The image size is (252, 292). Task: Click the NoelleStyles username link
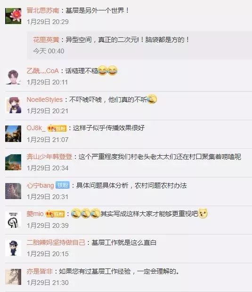tap(45, 100)
